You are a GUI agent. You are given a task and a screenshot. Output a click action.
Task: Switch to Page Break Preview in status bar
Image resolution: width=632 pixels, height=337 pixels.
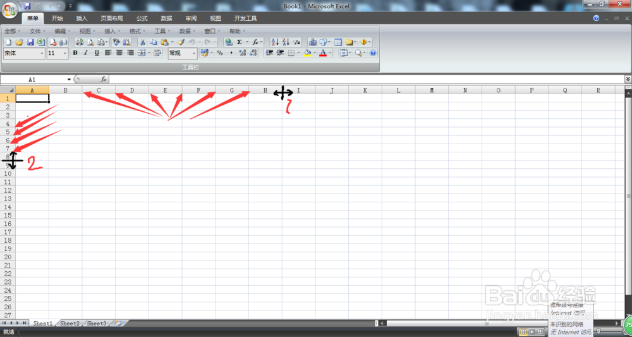pyautogui.click(x=540, y=332)
